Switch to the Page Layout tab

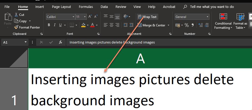(61, 7)
